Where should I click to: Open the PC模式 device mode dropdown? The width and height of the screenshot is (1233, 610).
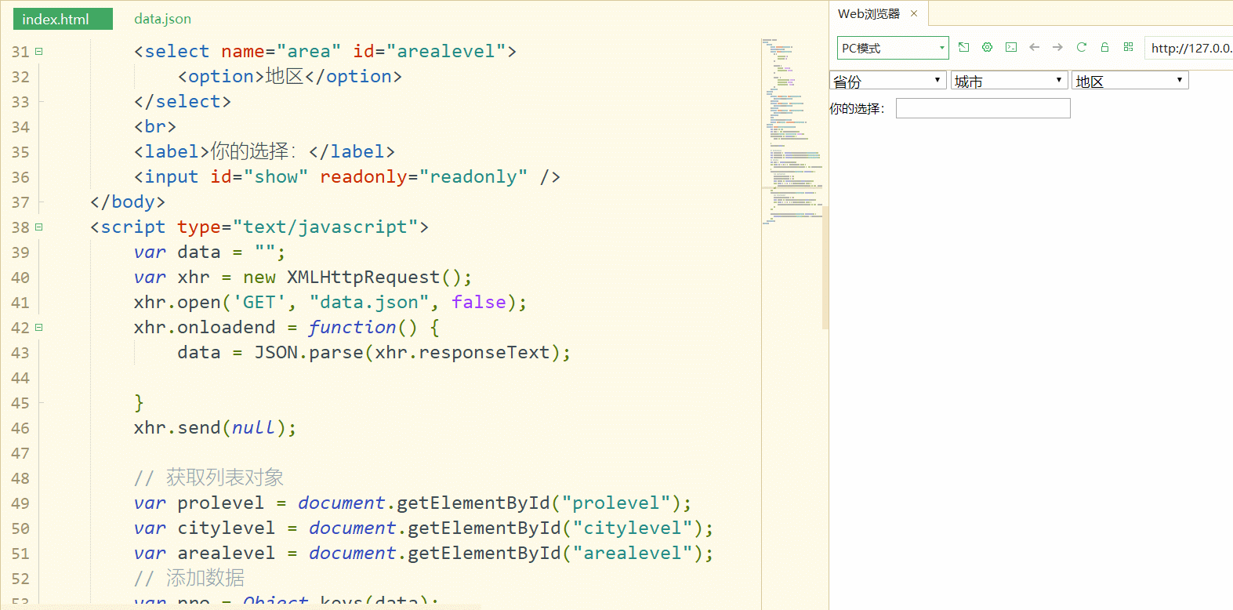pos(893,48)
